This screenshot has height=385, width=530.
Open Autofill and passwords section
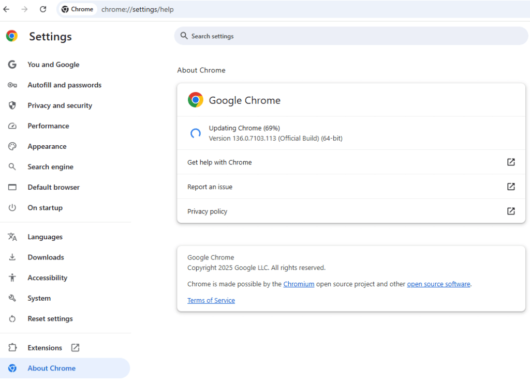click(65, 85)
